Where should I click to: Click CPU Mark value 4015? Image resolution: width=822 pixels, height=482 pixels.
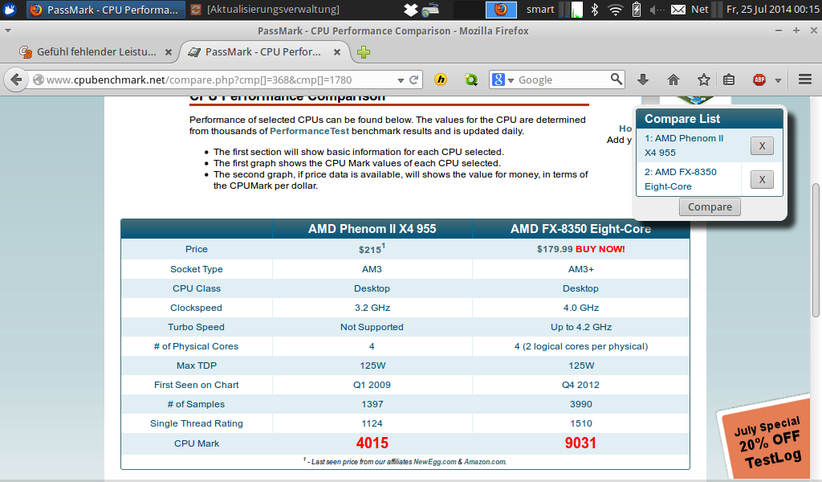point(372,443)
